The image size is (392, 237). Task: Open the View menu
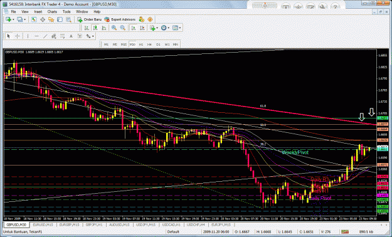click(x=25, y=12)
